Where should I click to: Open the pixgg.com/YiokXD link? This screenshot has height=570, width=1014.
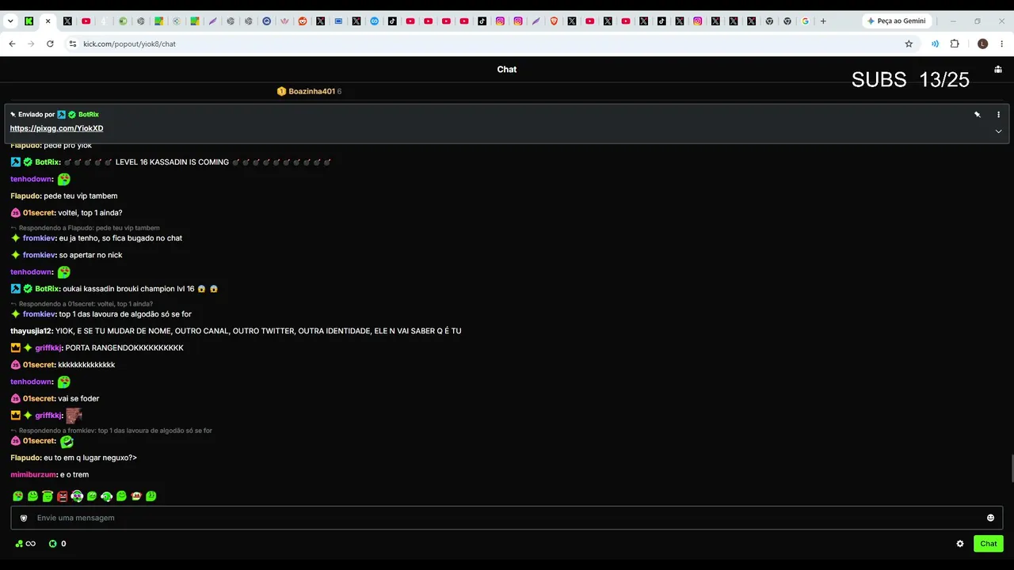(56, 128)
